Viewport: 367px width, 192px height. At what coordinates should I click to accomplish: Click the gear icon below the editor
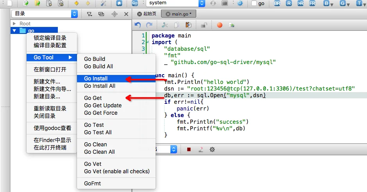(x=212, y=149)
